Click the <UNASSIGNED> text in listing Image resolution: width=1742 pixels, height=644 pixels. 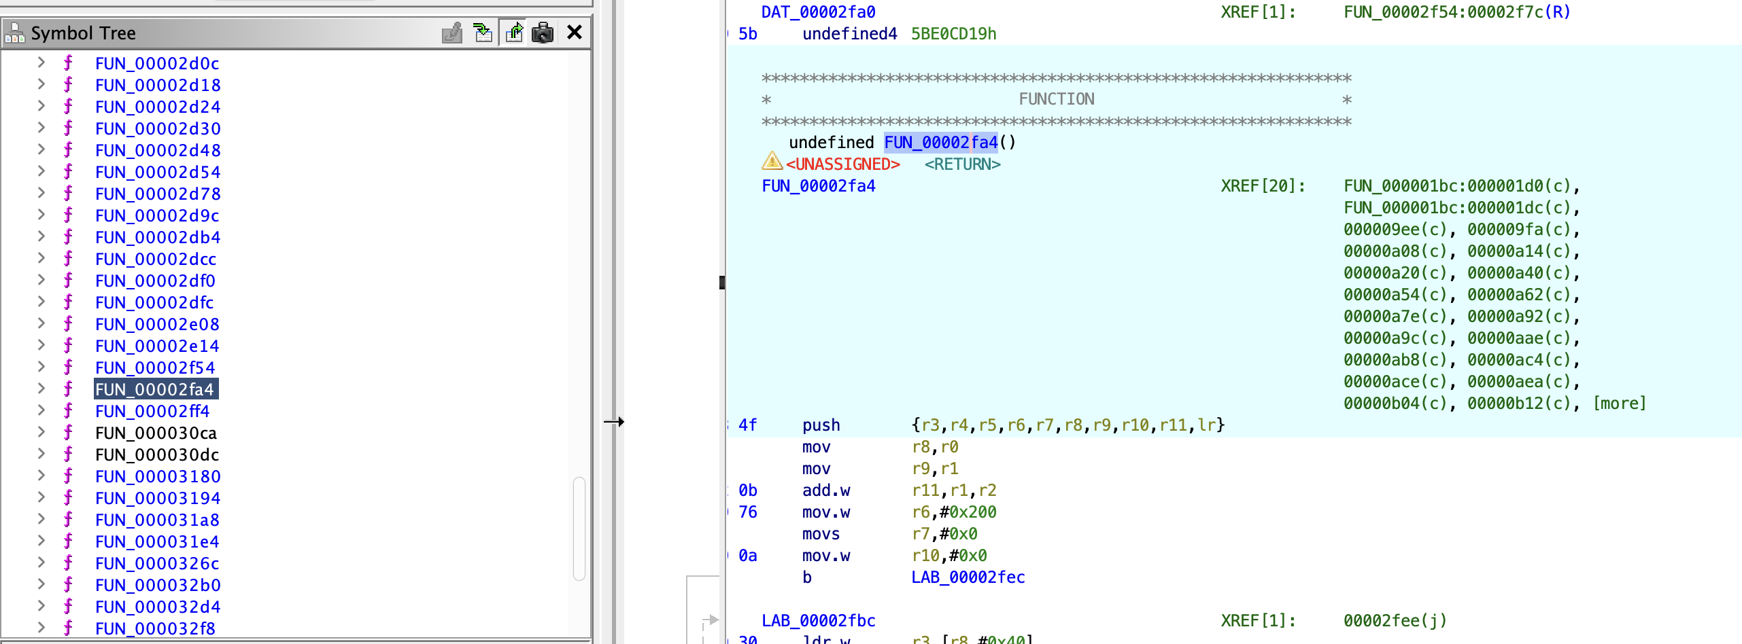pos(843,164)
